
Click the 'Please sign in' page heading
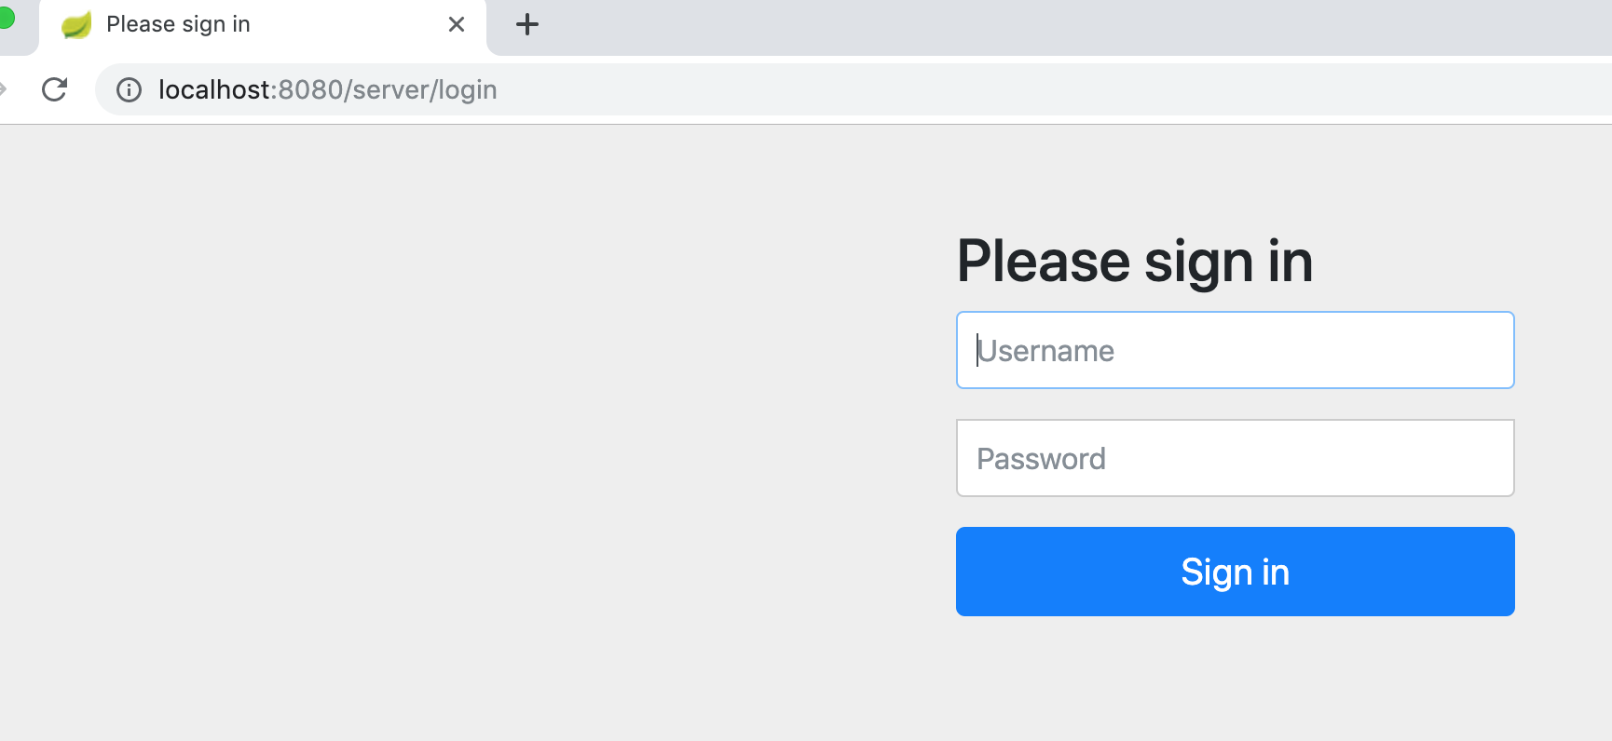[x=1134, y=261]
